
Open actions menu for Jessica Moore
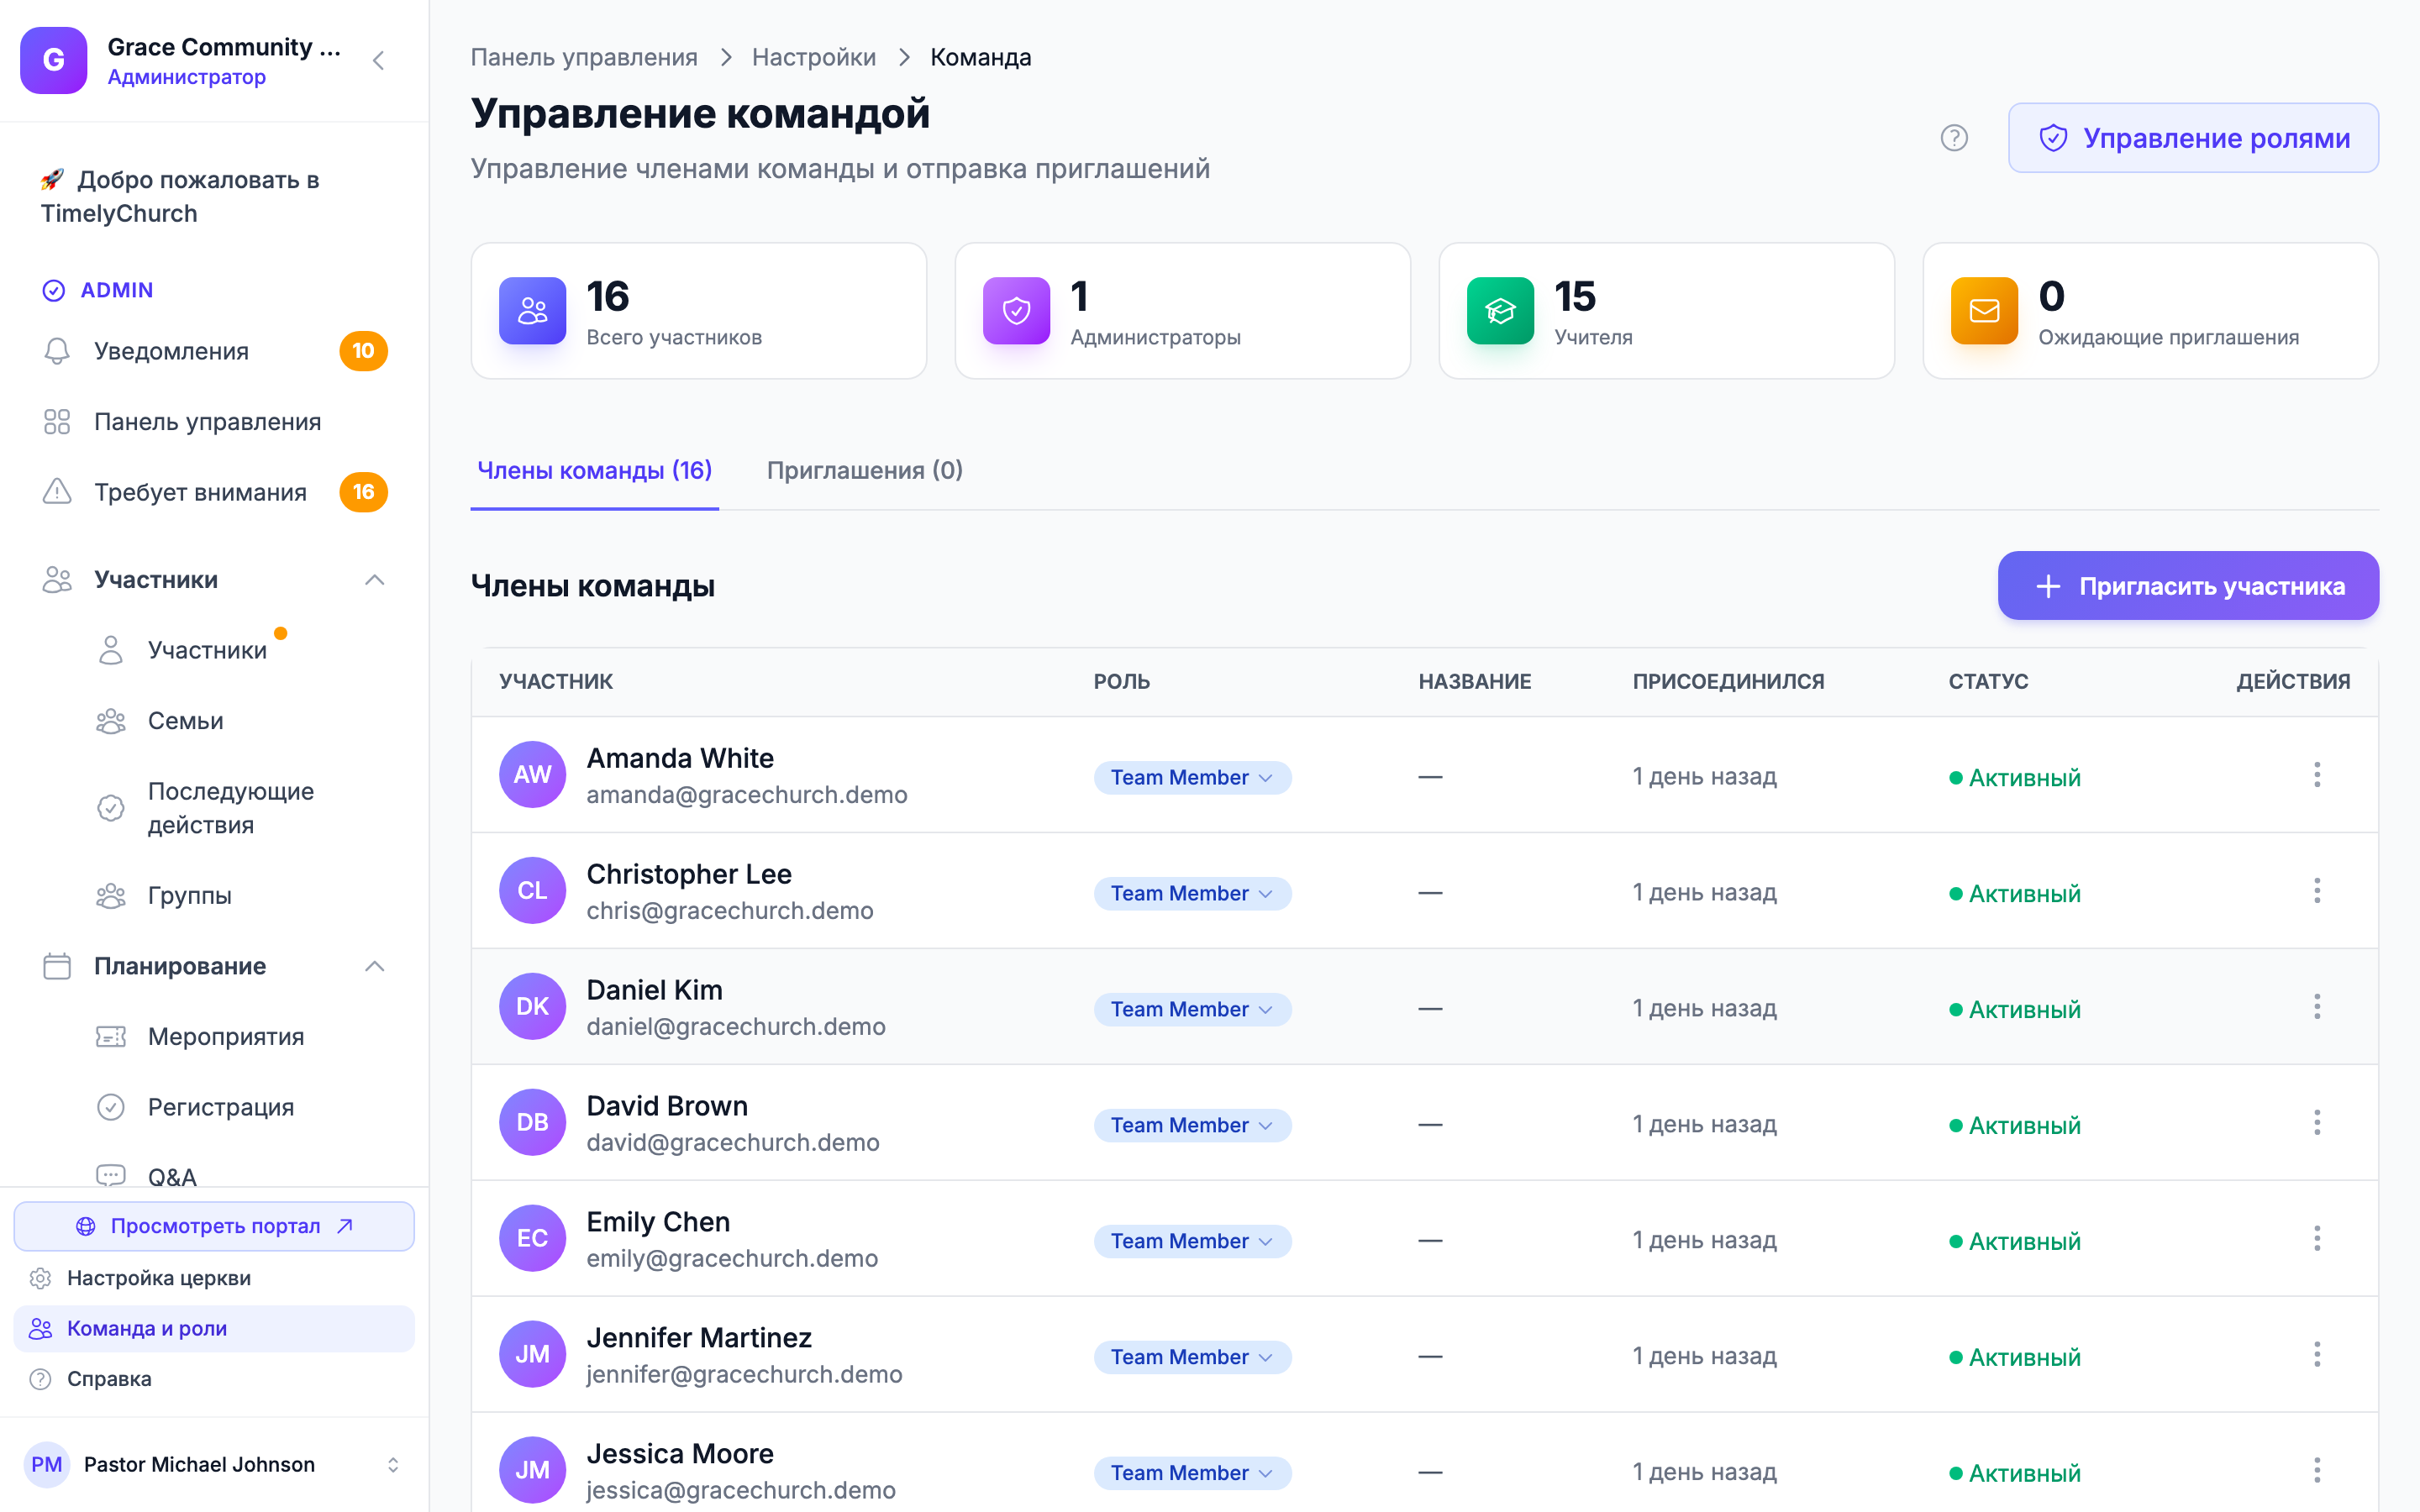pyautogui.click(x=2317, y=1471)
